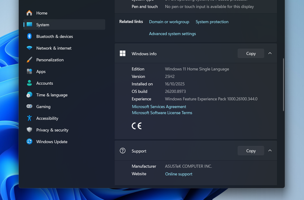Select System in the sidebar
This screenshot has height=200, width=304.
click(x=64, y=25)
